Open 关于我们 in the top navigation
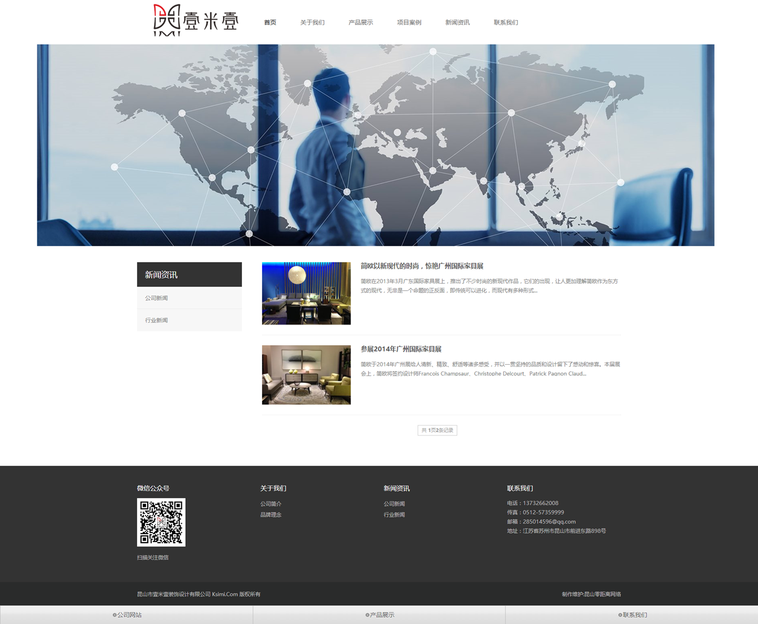 point(312,23)
